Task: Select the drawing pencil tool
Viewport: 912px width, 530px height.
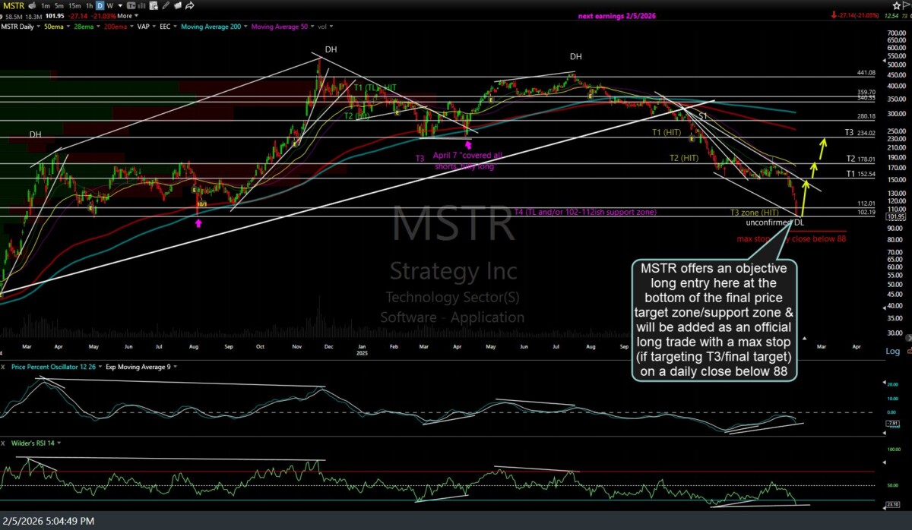Action: (x=165, y=6)
